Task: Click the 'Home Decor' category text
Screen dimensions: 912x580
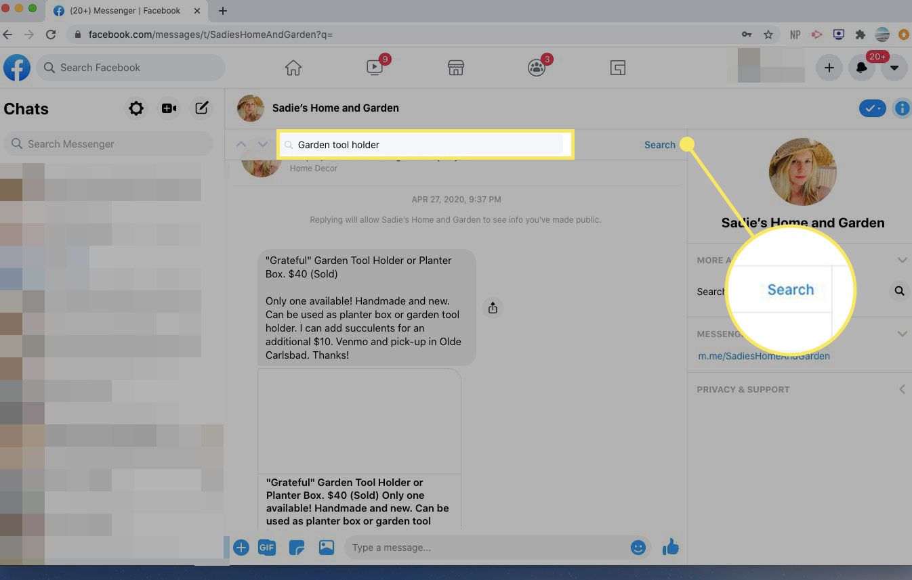Action: pos(314,168)
